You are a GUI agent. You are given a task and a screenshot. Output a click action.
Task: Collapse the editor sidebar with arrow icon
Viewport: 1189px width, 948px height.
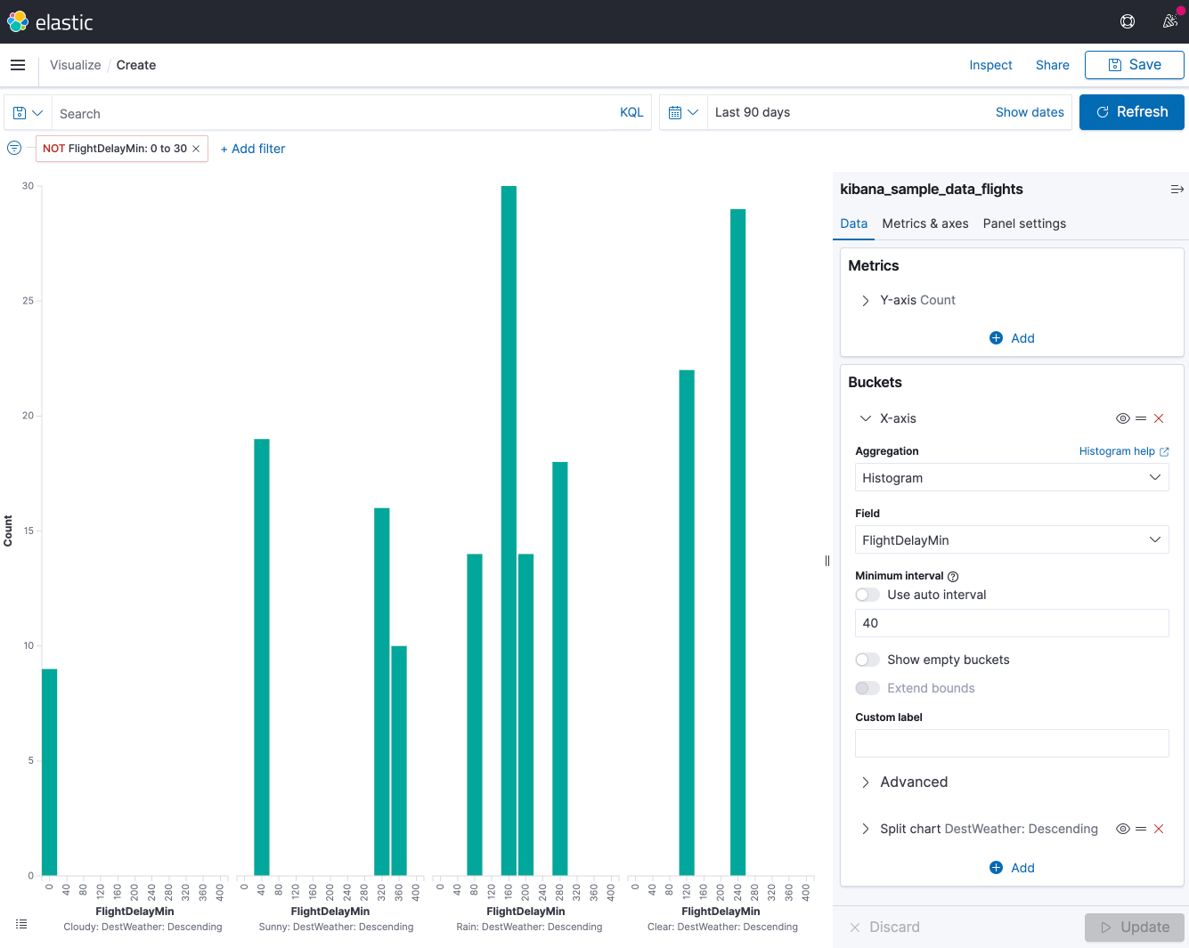click(1177, 189)
